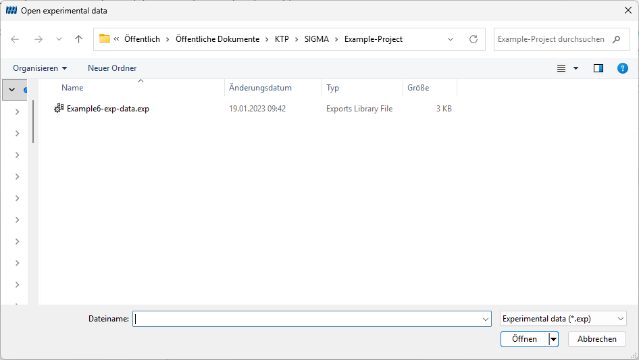The height and width of the screenshot is (360, 639).
Task: Go back using the left arrow
Action: pyautogui.click(x=15, y=39)
